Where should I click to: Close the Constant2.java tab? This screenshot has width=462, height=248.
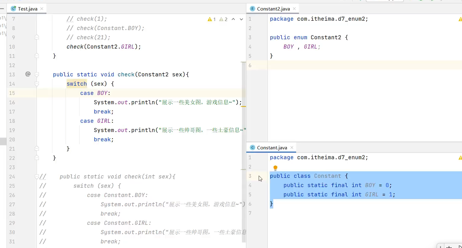point(294,9)
